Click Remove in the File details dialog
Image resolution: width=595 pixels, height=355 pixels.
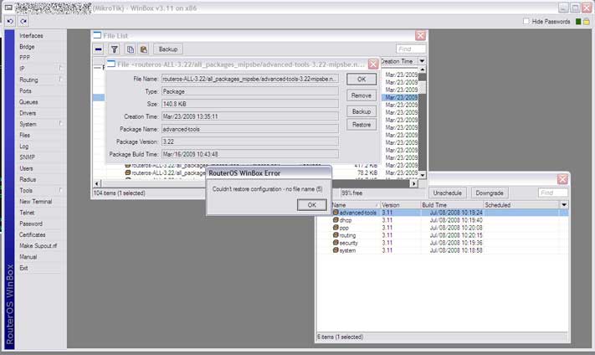[x=362, y=95]
